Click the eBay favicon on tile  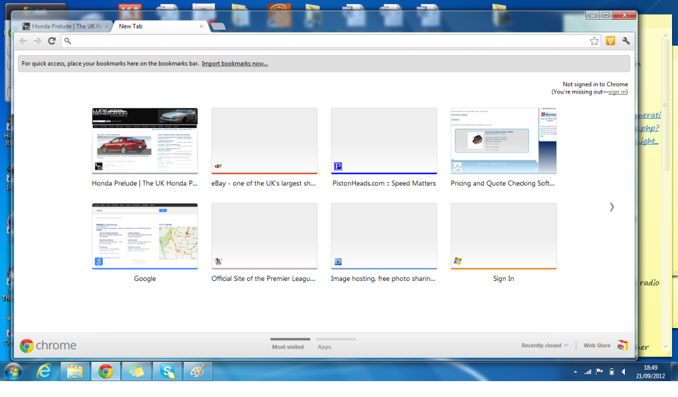pyautogui.click(x=218, y=166)
